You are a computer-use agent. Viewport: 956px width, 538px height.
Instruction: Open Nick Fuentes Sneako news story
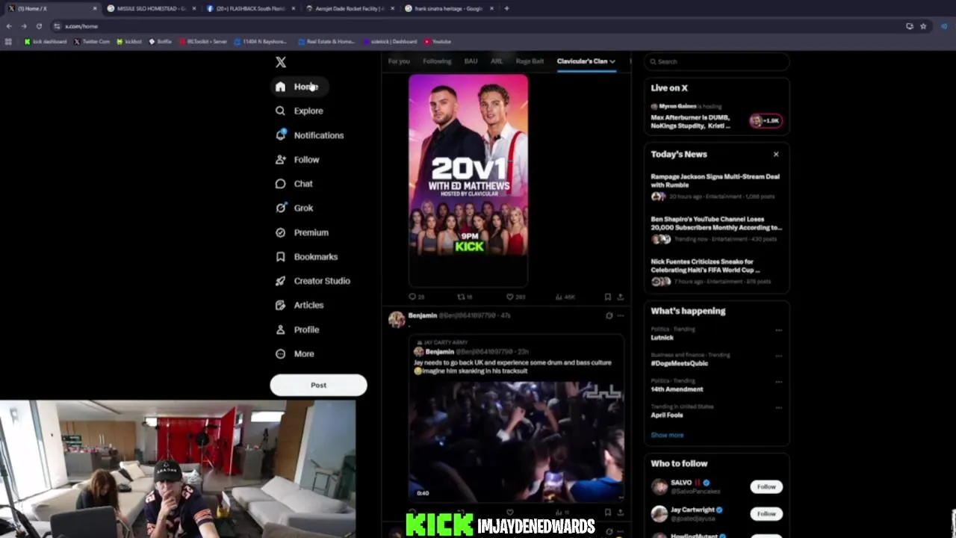(716, 271)
